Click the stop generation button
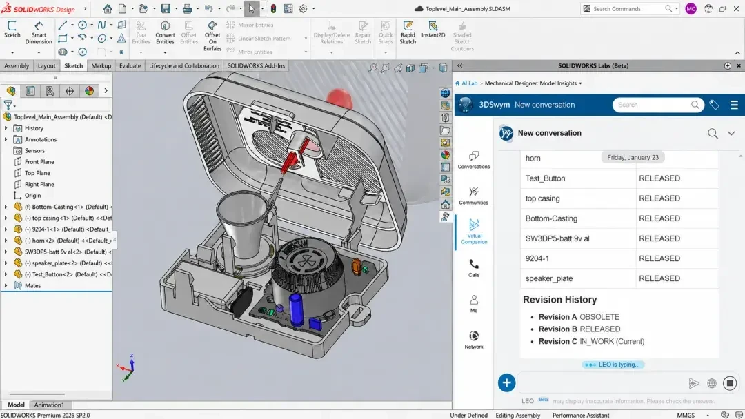Screen dimensions: 745x419 pyautogui.click(x=731, y=383)
